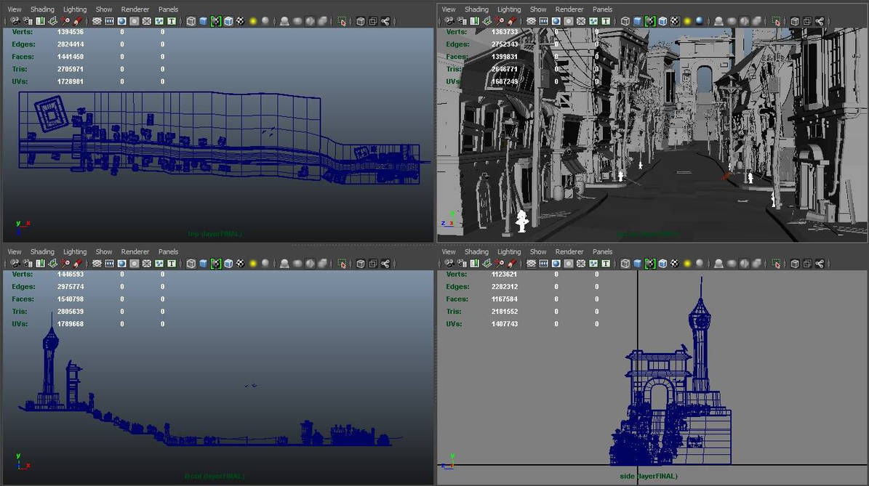
Task: Switch side viewport to Wireframe cube icon
Action: point(625,264)
